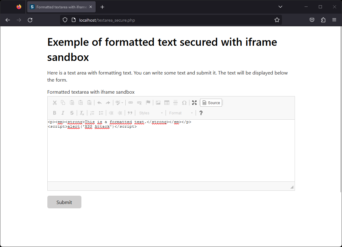Open the Styles dropdown

coord(151,113)
